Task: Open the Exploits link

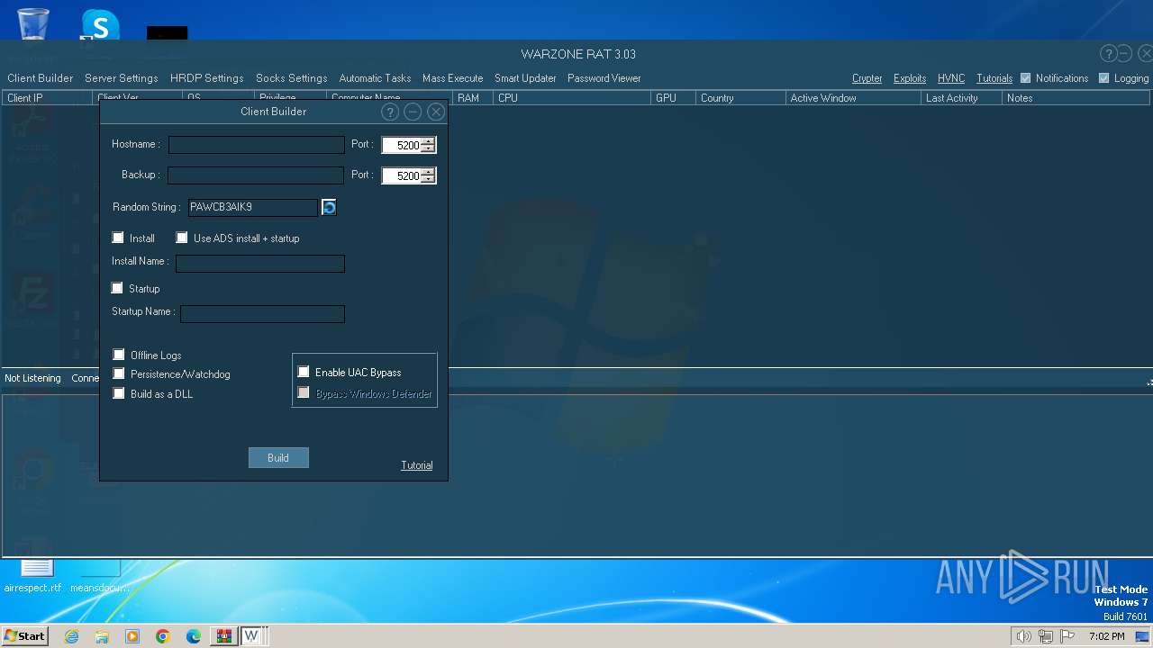Action: (910, 78)
